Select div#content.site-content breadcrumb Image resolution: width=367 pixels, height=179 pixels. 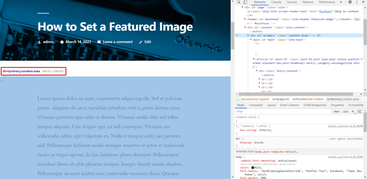[x=308, y=99]
